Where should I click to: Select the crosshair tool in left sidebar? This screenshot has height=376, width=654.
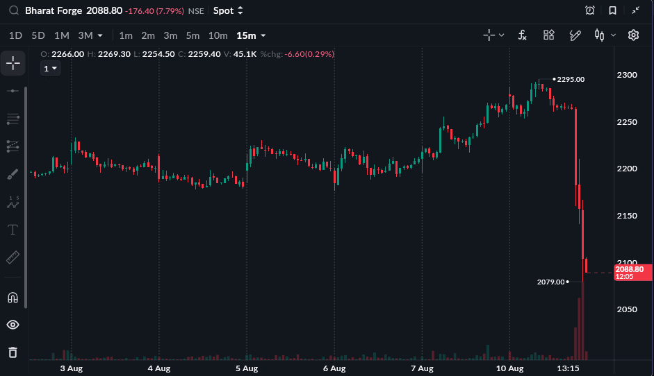tap(13, 63)
